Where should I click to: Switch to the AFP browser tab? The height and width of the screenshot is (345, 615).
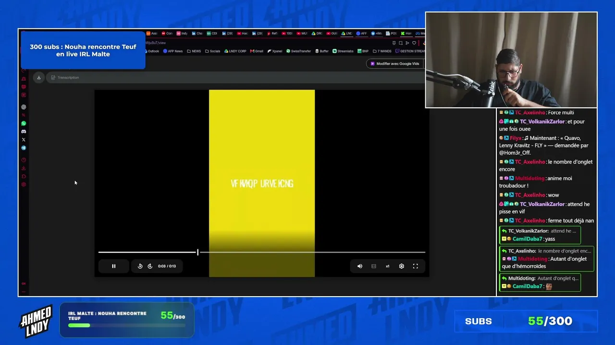(x=361, y=34)
